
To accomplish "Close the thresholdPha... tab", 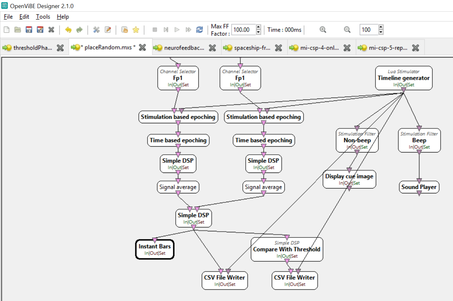I will click(60, 48).
